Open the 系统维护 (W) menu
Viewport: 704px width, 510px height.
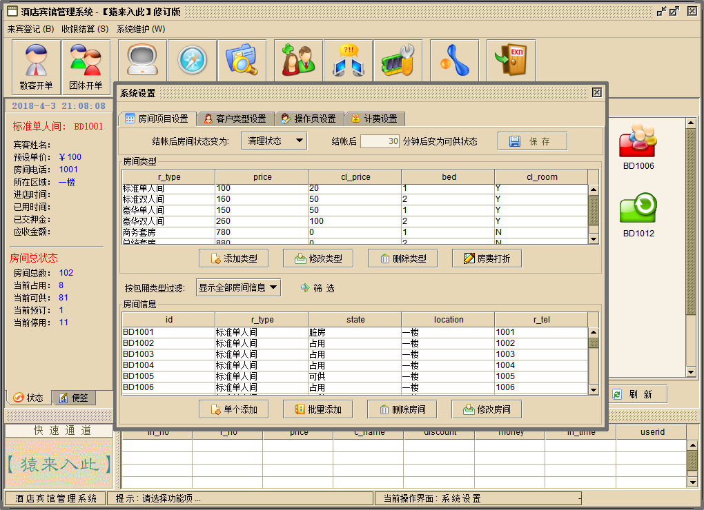coord(141,29)
